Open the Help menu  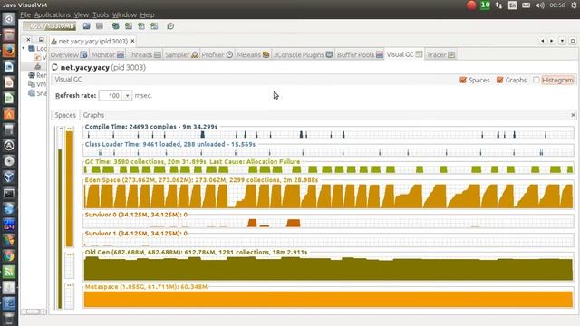pyautogui.click(x=147, y=14)
